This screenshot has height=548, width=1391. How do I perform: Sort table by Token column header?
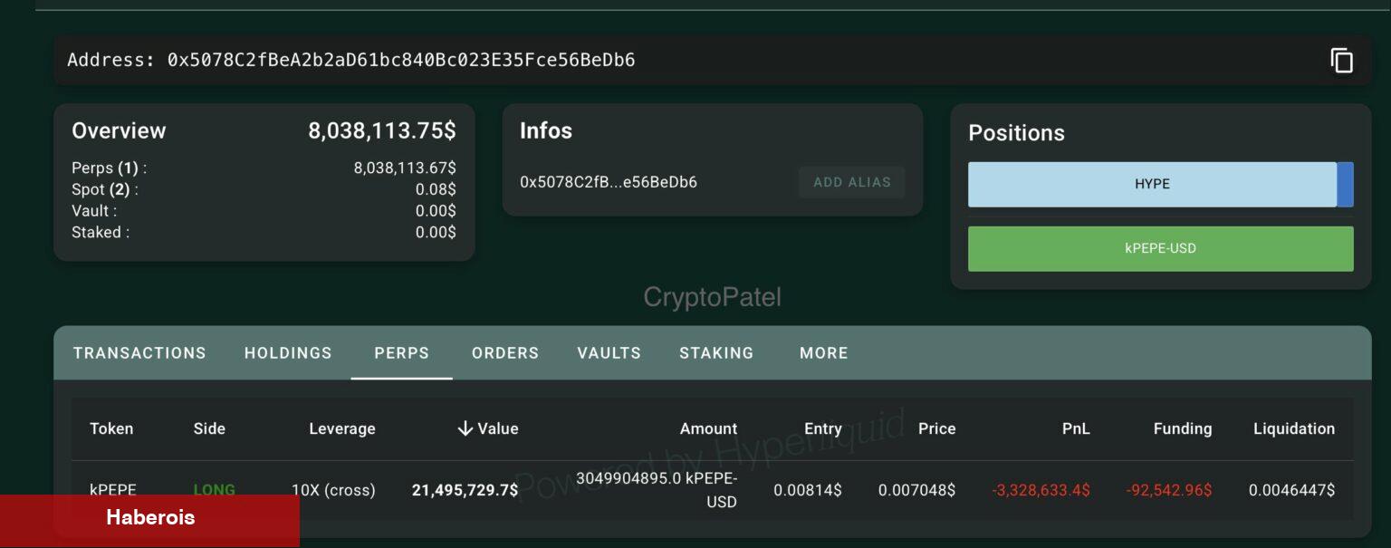point(111,428)
